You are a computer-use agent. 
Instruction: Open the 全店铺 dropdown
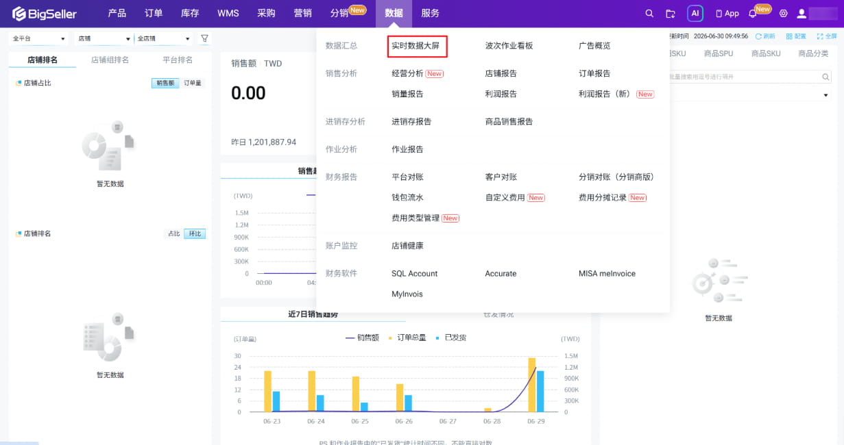[x=164, y=38]
